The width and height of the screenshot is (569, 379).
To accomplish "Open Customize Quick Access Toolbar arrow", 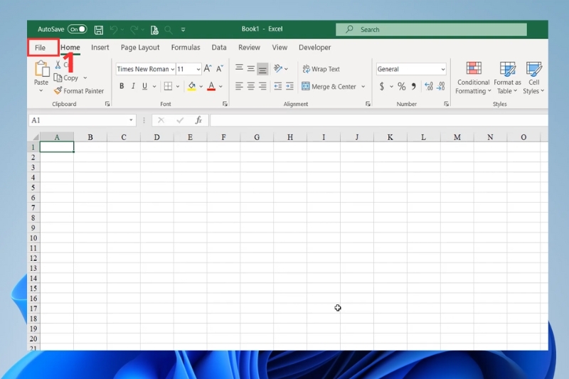I will [x=184, y=30].
